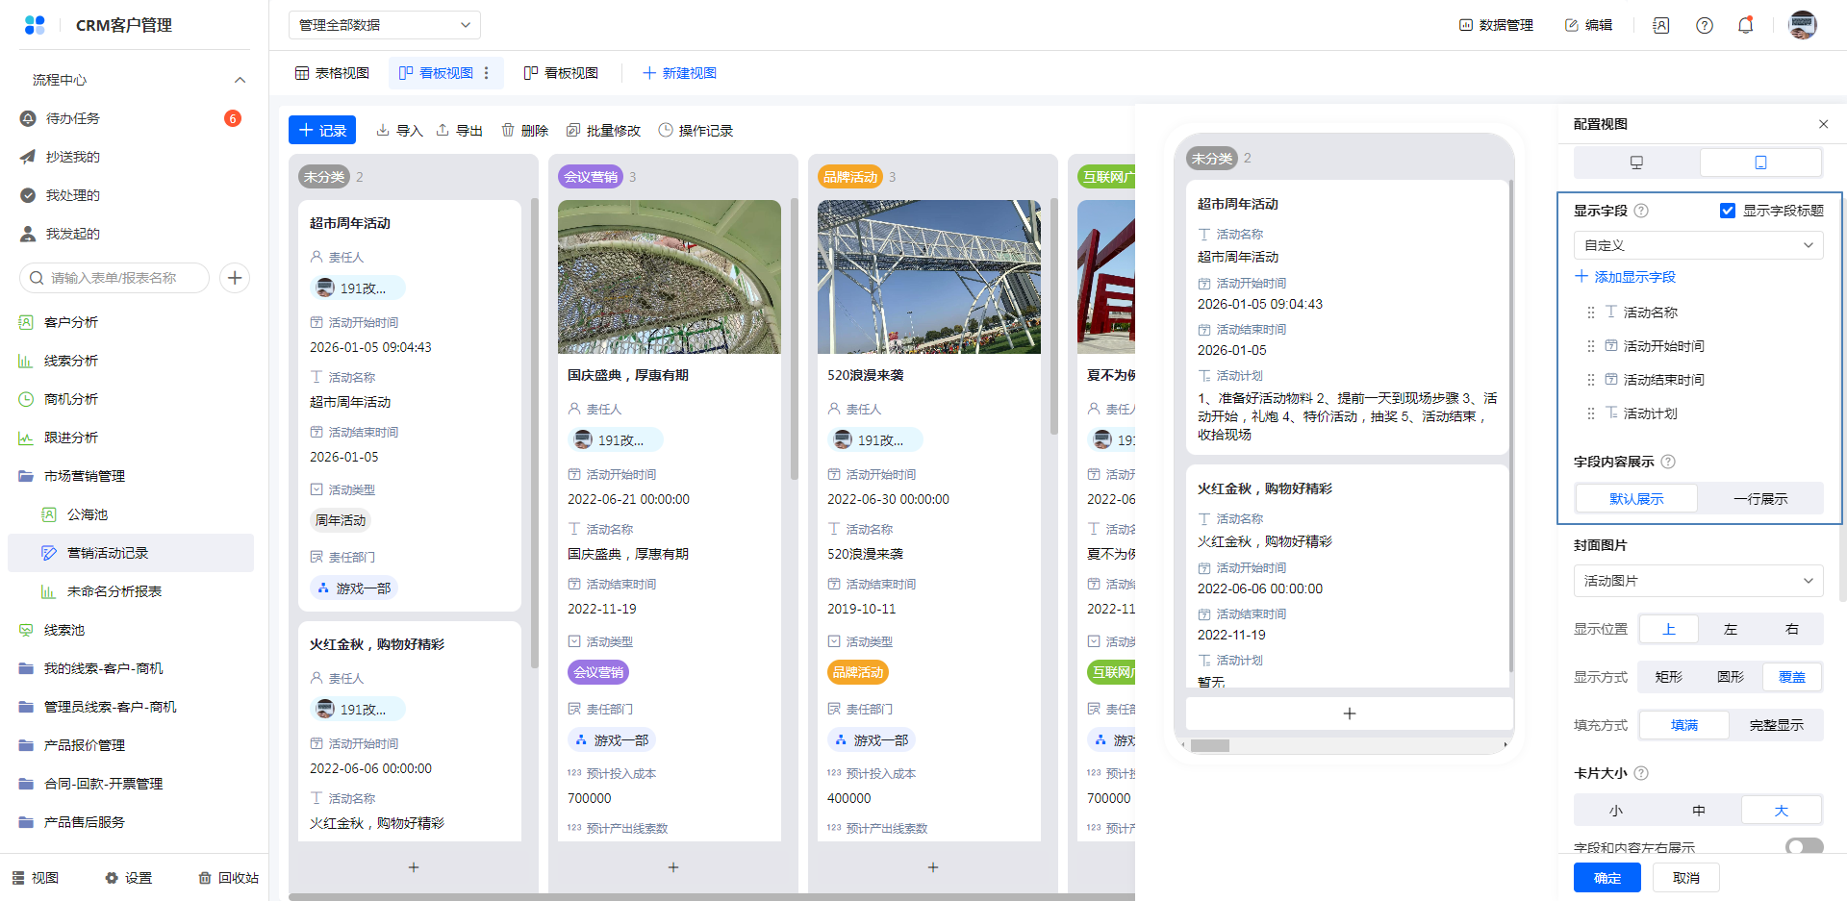This screenshot has height=901, width=1847.
Task: Click the 添加显示字段 link
Action: click(1625, 277)
